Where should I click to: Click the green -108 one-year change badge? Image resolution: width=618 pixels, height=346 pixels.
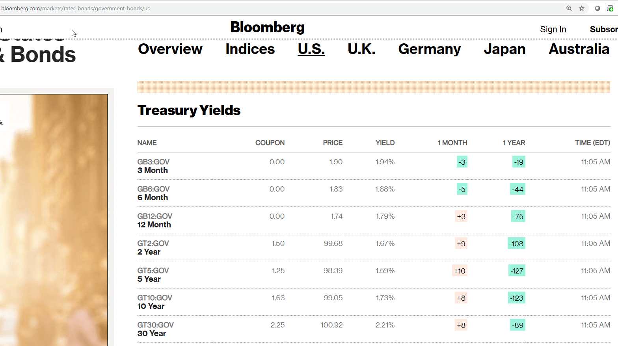click(516, 244)
